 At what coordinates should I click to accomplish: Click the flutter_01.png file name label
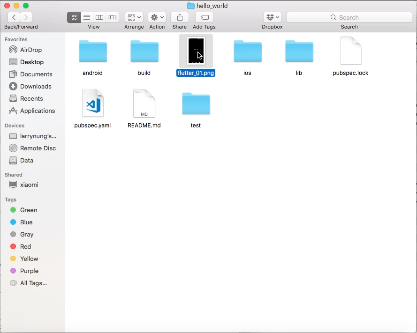(x=196, y=73)
